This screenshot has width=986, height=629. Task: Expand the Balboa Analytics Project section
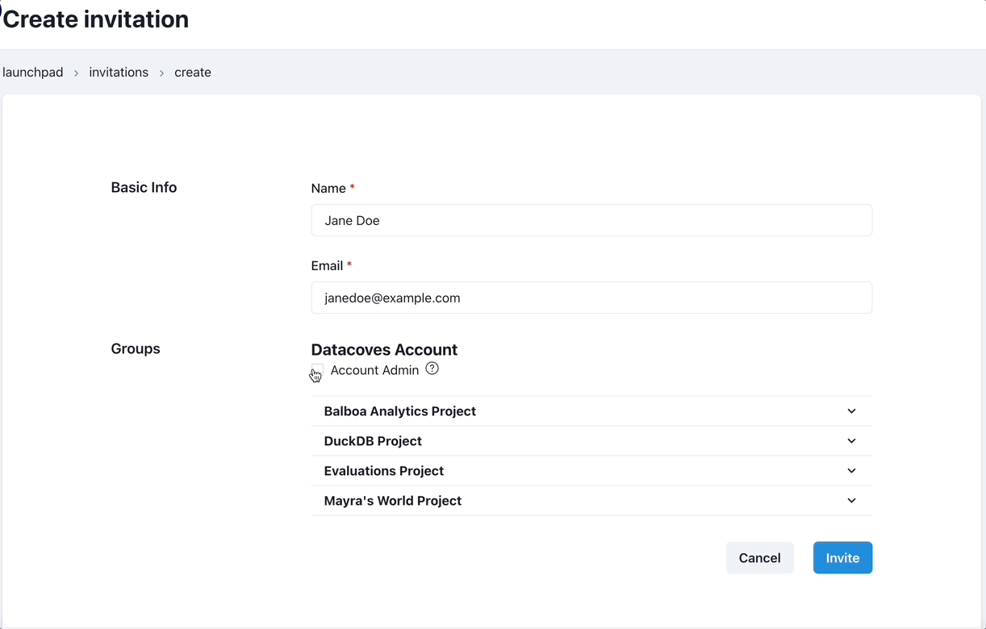tap(400, 411)
